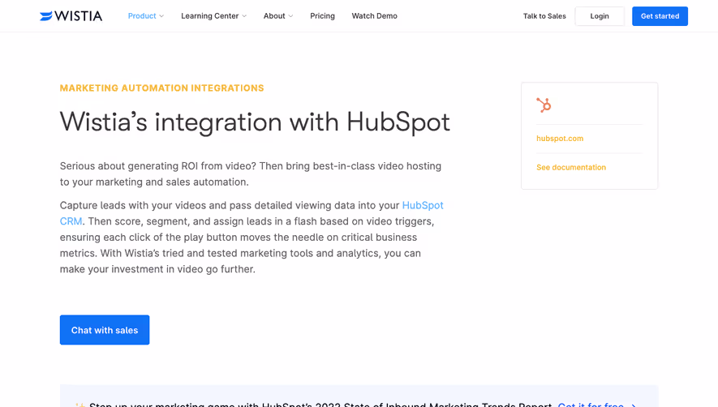This screenshot has height=407, width=718.
Task: Follow the HubSpot CRM link
Action: (423, 205)
